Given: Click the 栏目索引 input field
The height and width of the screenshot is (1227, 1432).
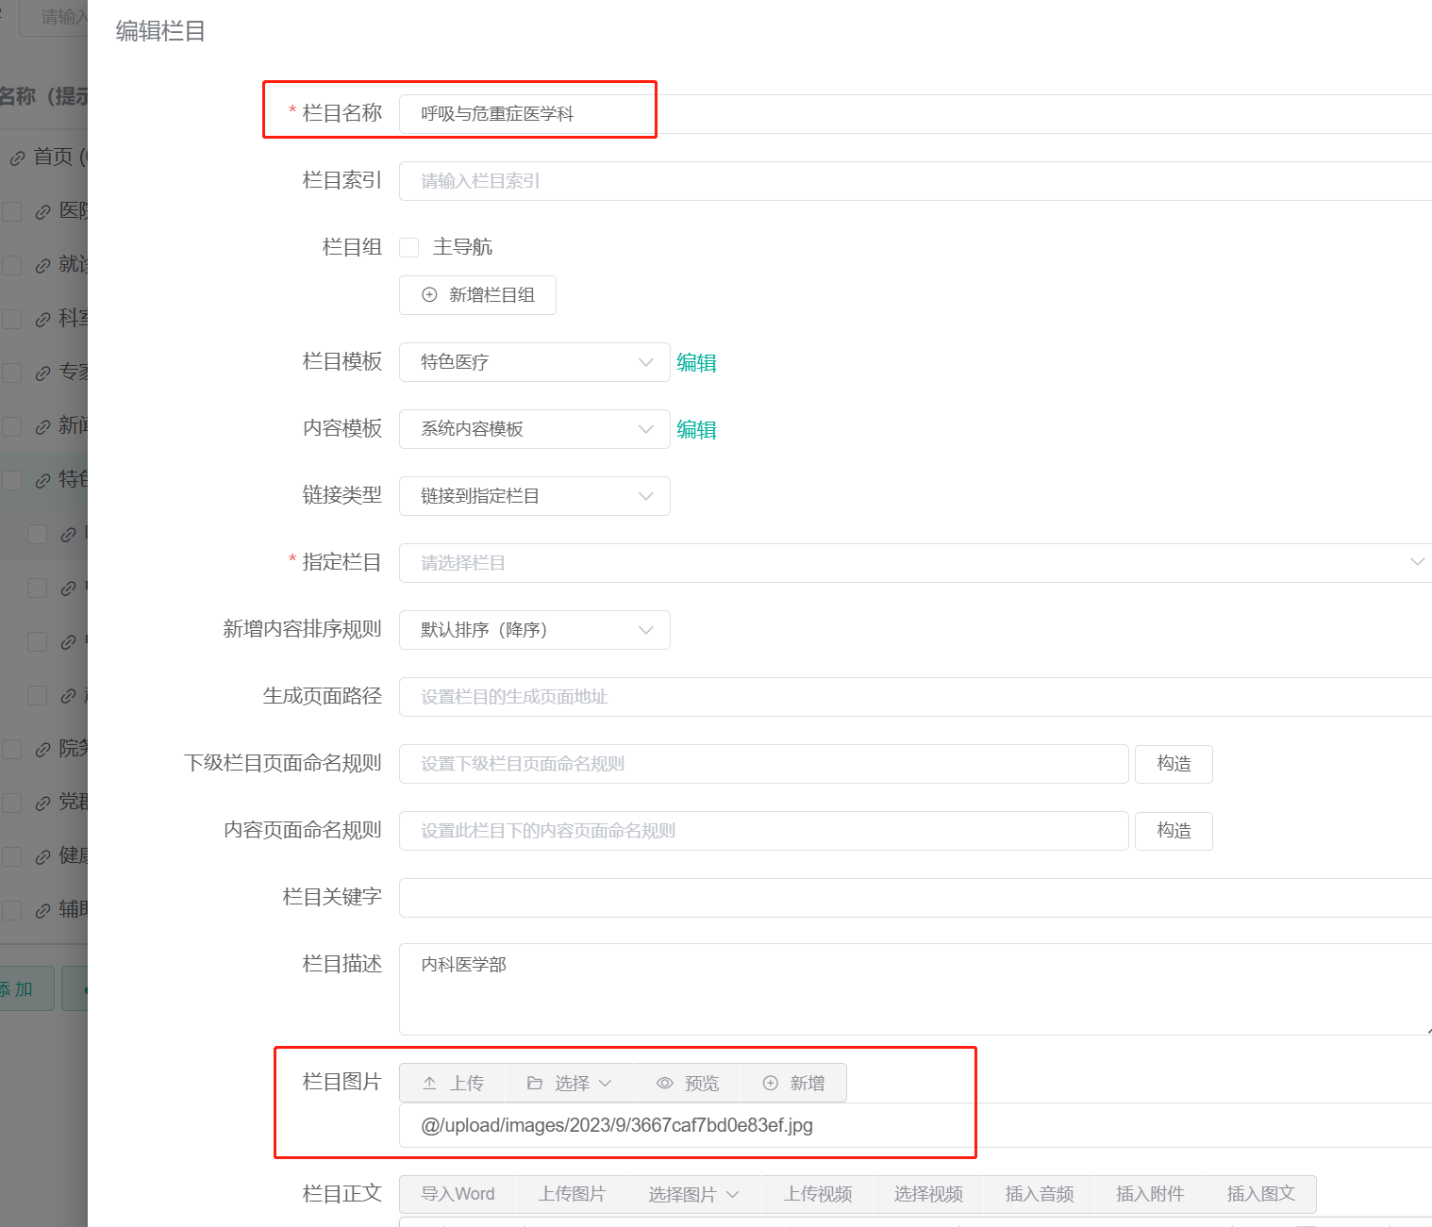Looking at the screenshot, I should click(x=660, y=180).
